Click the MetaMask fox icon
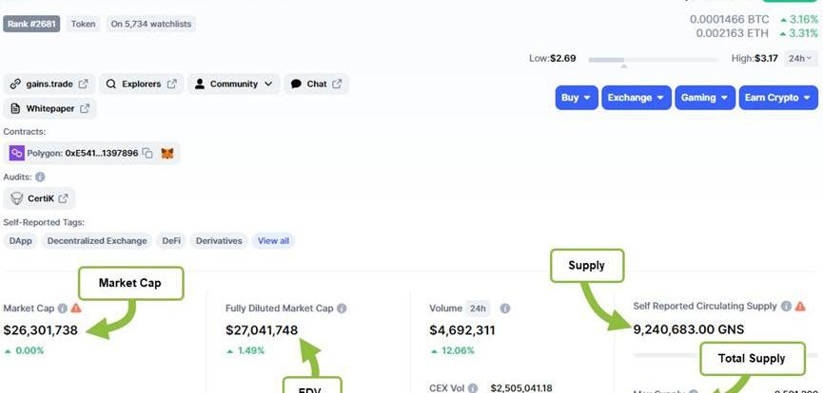The image size is (823, 393). (x=167, y=153)
